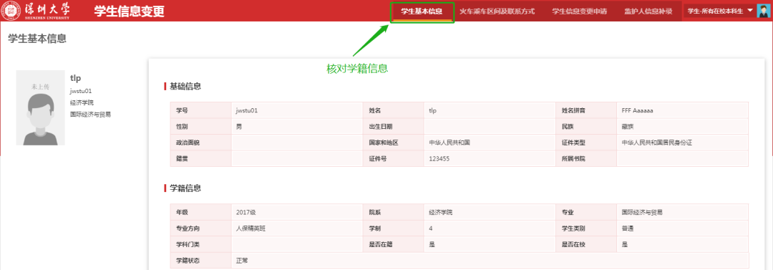773x270 pixels.
Task: Click the 学籍信息 section heading
Action: tap(185, 188)
